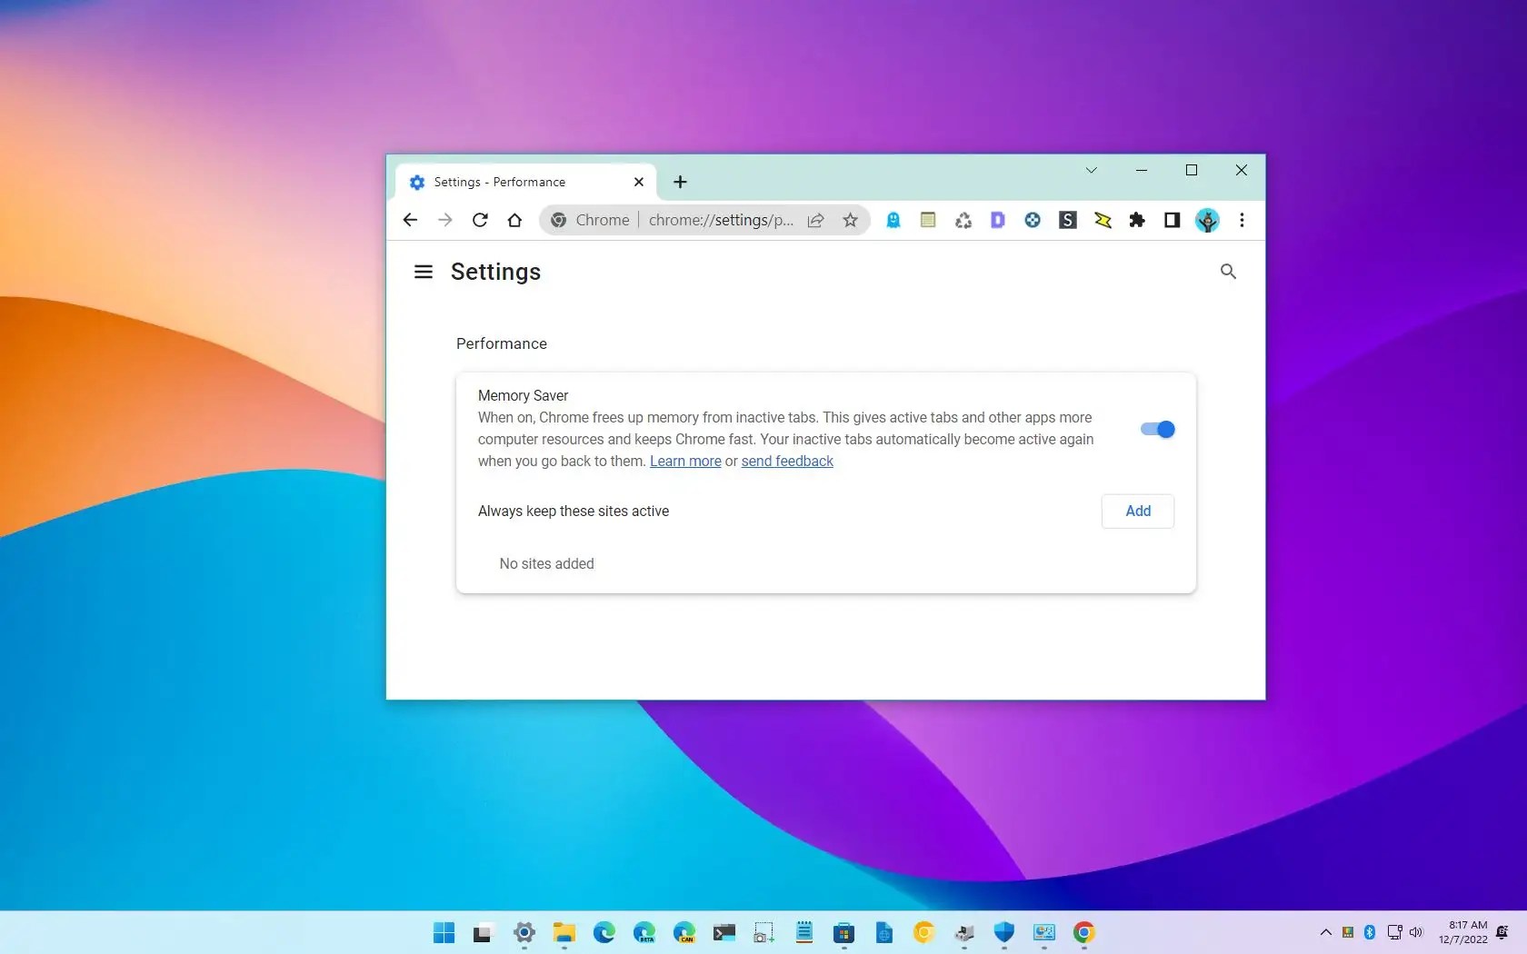Screen dimensions: 1527x954
Task: Click the Chrome profile avatar icon
Action: (x=1207, y=220)
